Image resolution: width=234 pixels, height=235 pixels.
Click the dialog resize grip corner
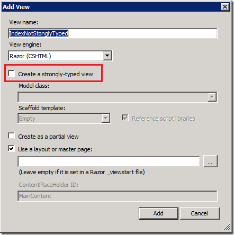227,227
